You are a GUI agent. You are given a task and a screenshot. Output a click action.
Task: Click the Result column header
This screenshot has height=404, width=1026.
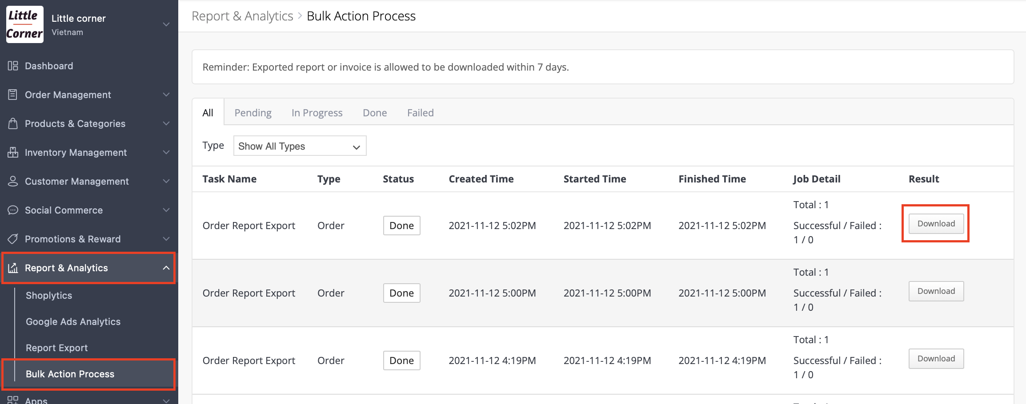[924, 179]
